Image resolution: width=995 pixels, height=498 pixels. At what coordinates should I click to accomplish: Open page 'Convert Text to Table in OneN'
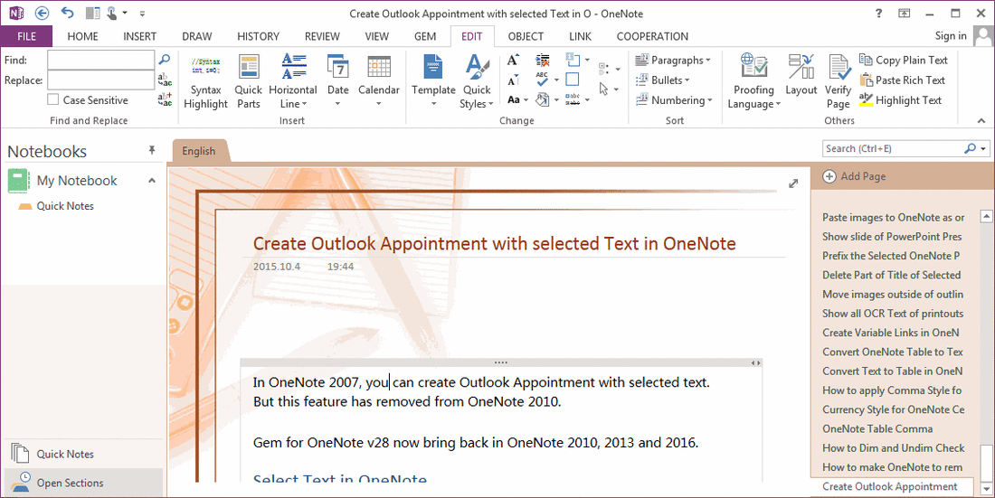[892, 371]
